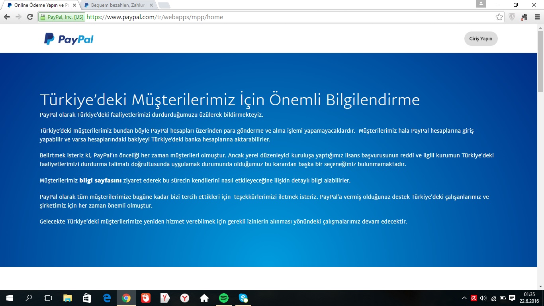Image resolution: width=544 pixels, height=306 pixels.
Task: Open the round Yandex Browser taskbar icon
Action: pos(185,298)
